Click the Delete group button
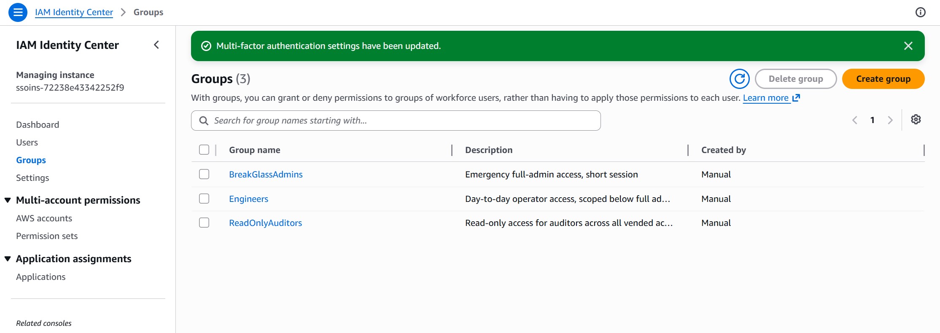940x333 pixels. (796, 79)
